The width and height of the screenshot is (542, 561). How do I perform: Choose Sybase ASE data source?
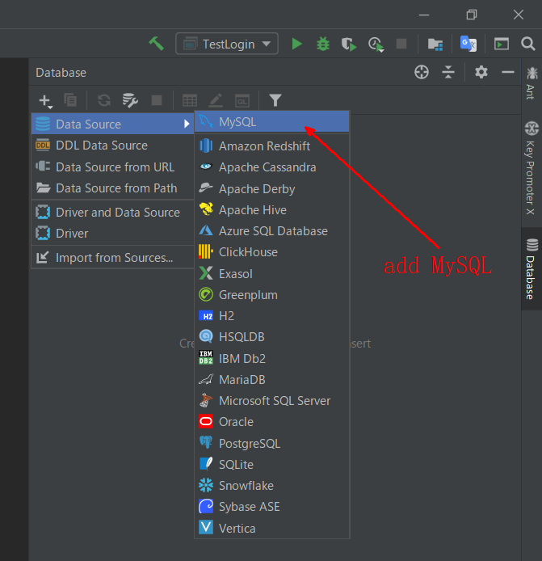point(271,507)
